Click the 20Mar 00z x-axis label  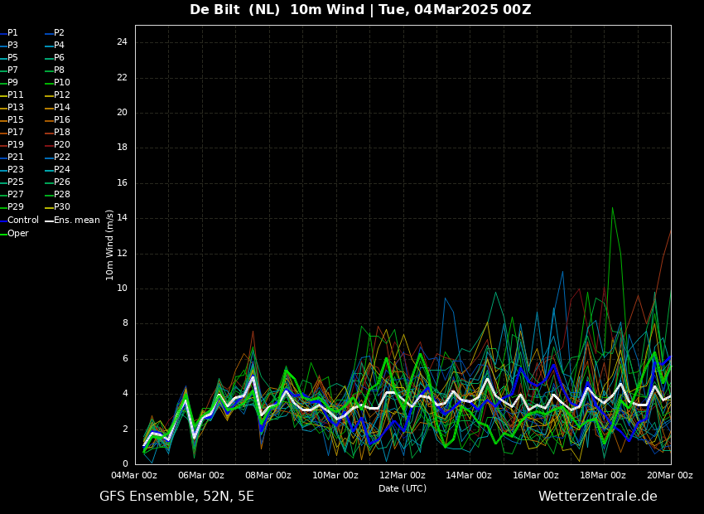tap(670, 475)
